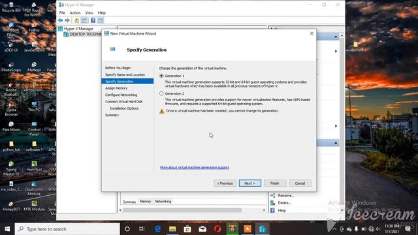Open the View menu in Hyper-V Manager
The height and width of the screenshot is (235, 418).
click(x=89, y=13)
